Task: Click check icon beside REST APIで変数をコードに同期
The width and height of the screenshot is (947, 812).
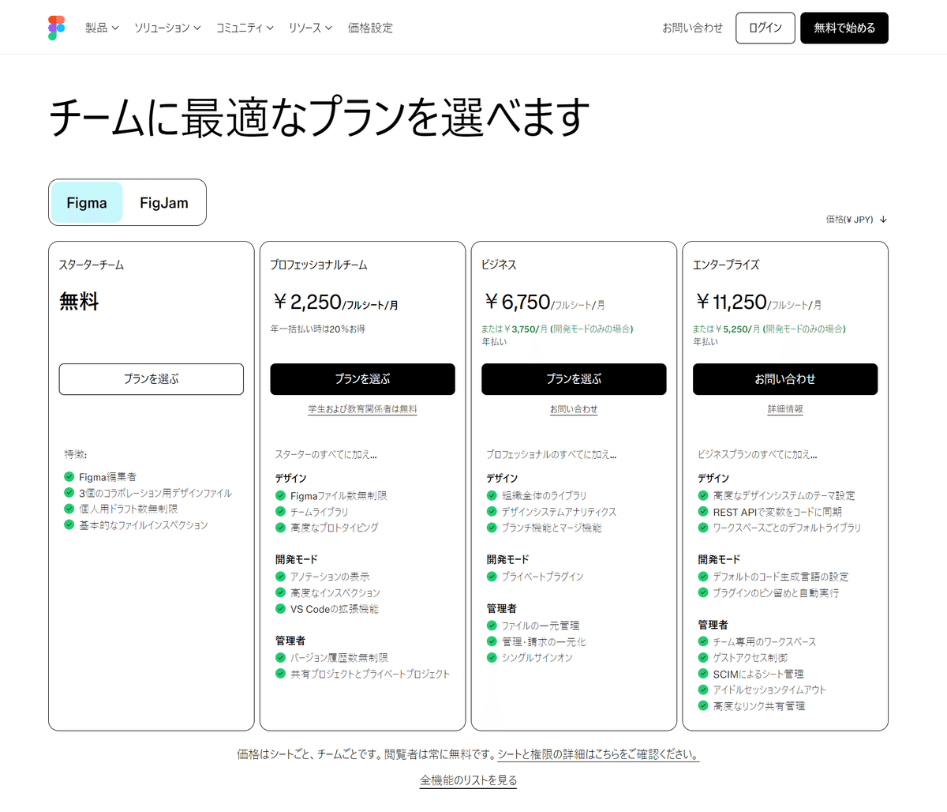Action: [x=703, y=512]
